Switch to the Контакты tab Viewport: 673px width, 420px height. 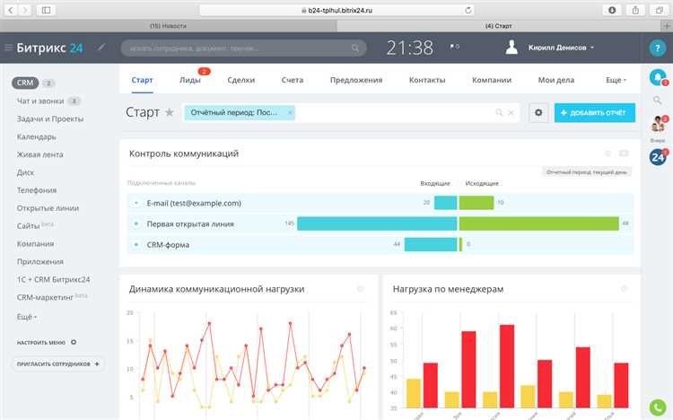pos(427,80)
